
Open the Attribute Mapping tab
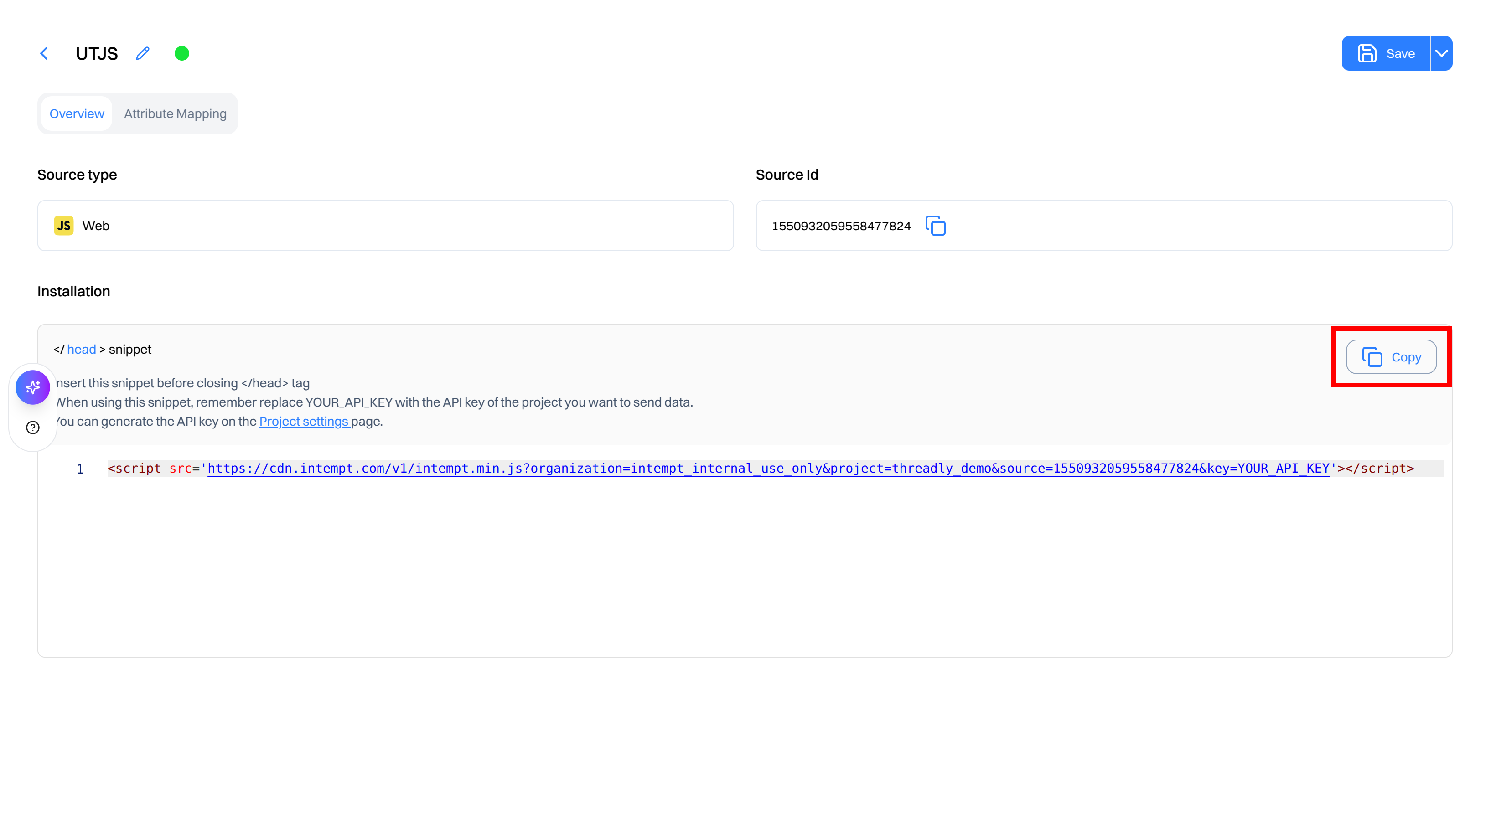tap(176, 114)
